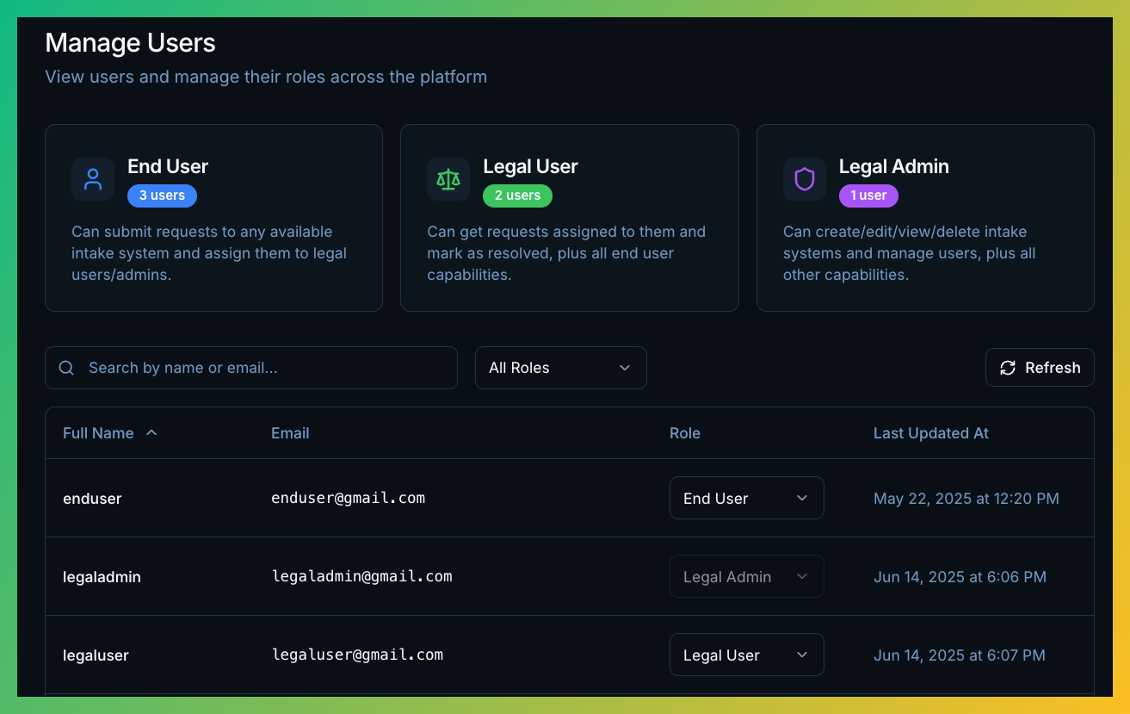The height and width of the screenshot is (714, 1130).
Task: Click the sort caret beside Full Name
Action: coord(152,433)
